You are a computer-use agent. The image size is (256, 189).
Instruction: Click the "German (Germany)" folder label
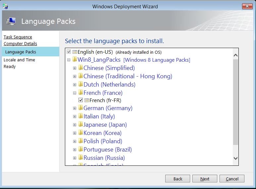click(x=108, y=108)
